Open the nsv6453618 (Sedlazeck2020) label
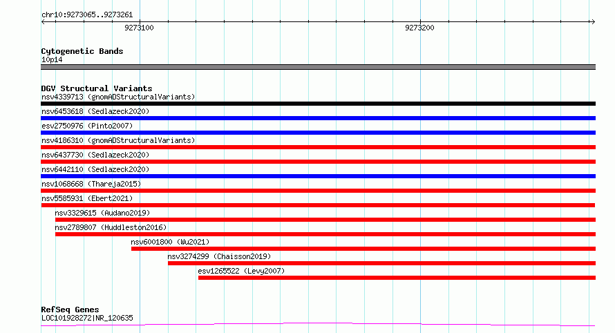615x333 pixels. pyautogui.click(x=95, y=111)
